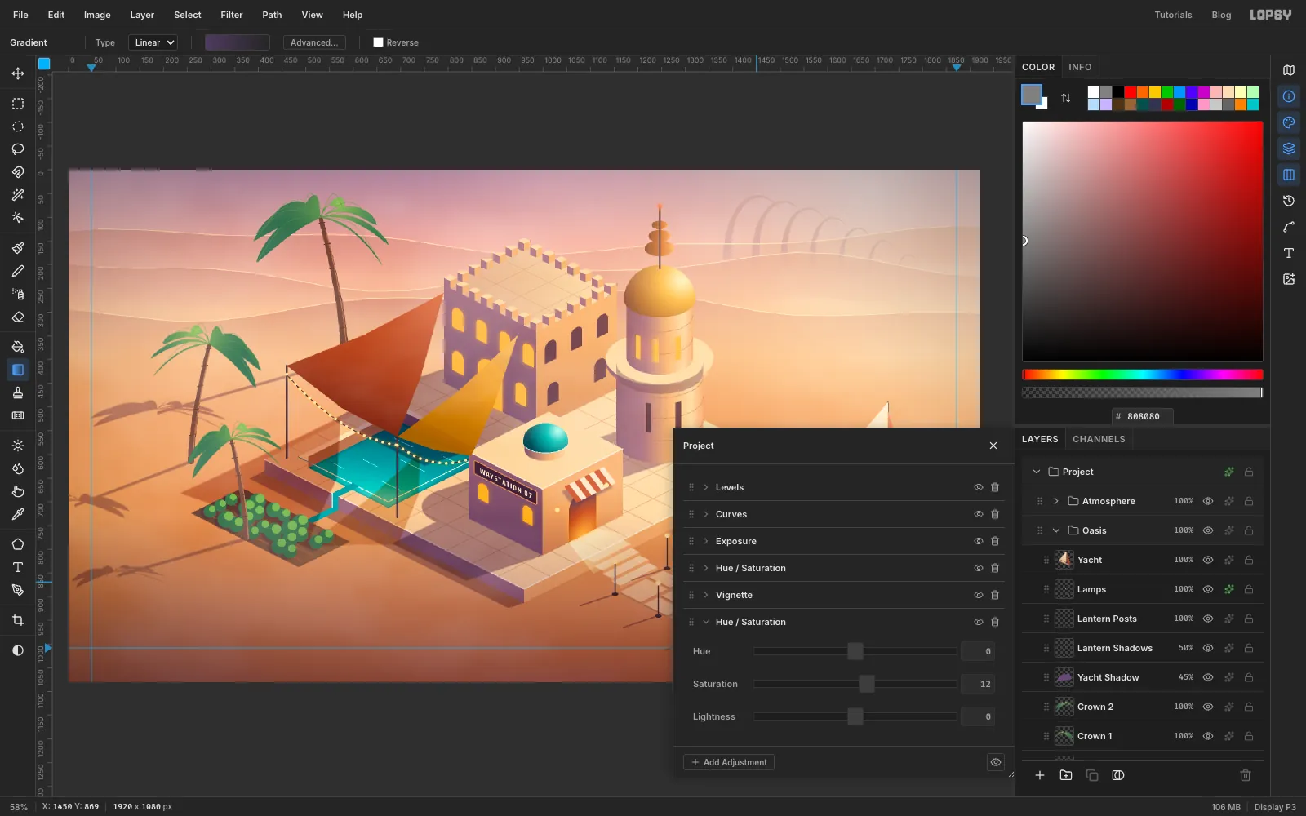Click the Advanced... gradient button
The height and width of the screenshot is (816, 1306).
click(314, 42)
